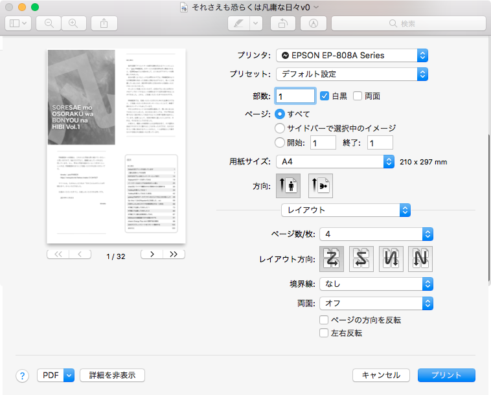Click the zoom out magnifier icon
The width and height of the screenshot is (491, 395).
pos(49,23)
